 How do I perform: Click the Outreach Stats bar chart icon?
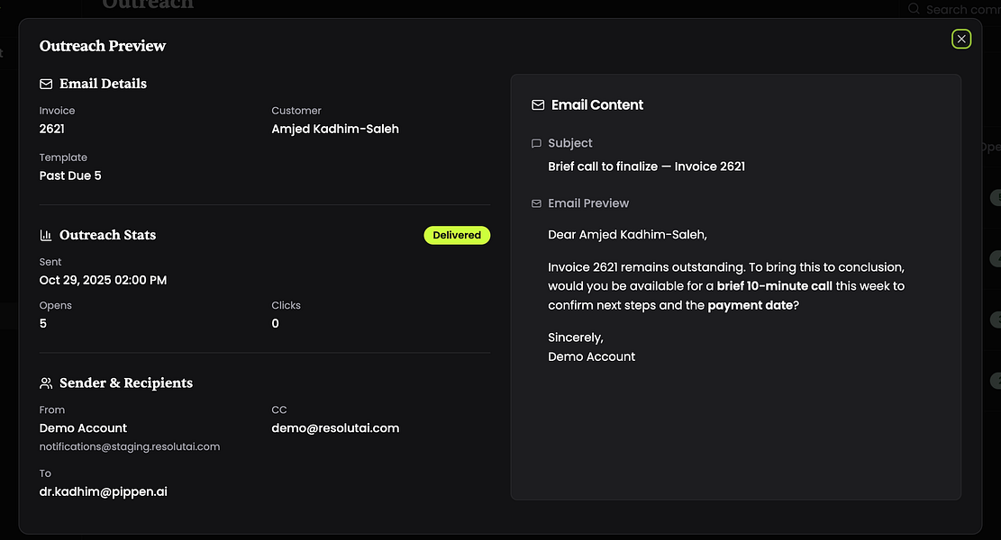click(46, 235)
